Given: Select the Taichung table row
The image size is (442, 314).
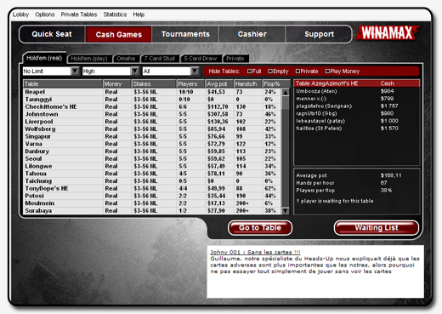Looking at the screenshot, I should [x=152, y=181].
